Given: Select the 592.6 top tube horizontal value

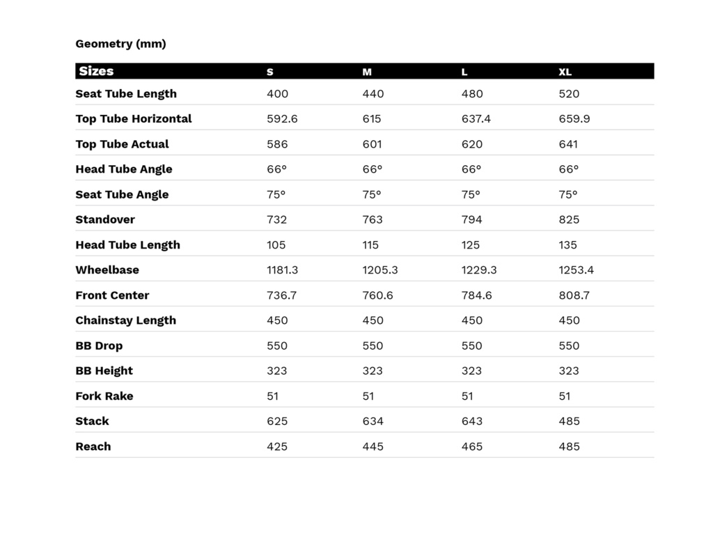Looking at the screenshot, I should 282,119.
